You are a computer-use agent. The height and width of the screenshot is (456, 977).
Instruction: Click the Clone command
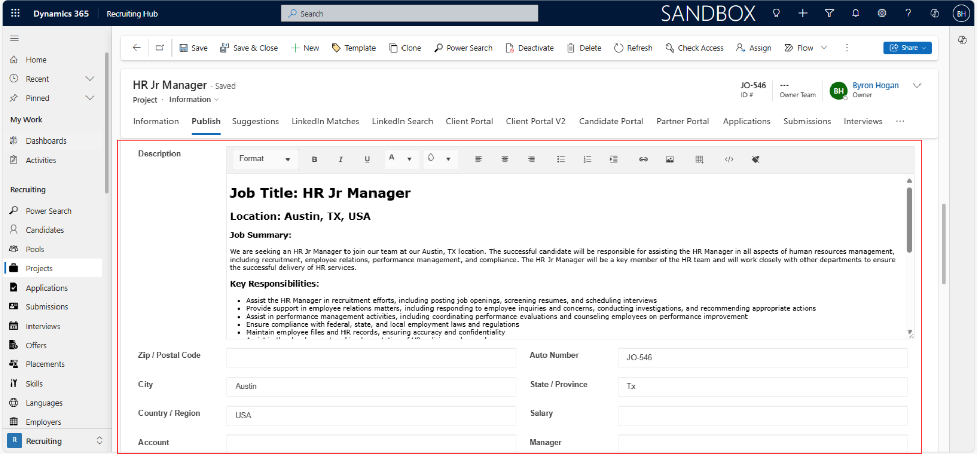coord(405,48)
